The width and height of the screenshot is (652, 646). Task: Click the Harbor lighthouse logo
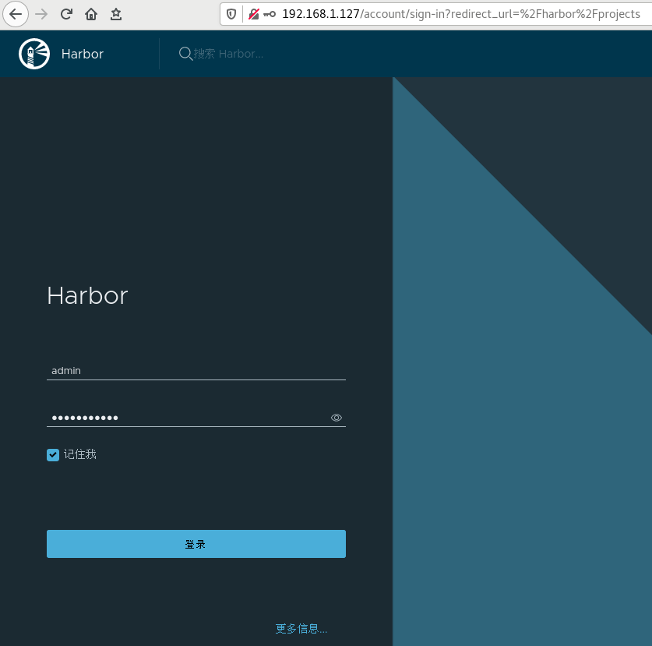pyautogui.click(x=34, y=54)
